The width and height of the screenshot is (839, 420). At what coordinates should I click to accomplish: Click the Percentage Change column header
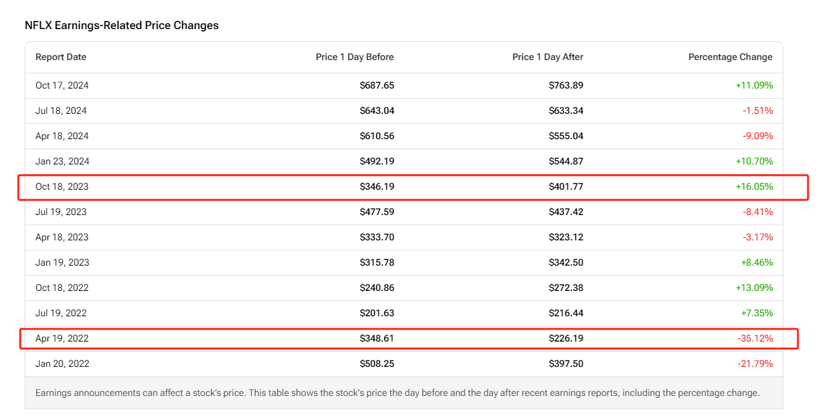click(730, 57)
